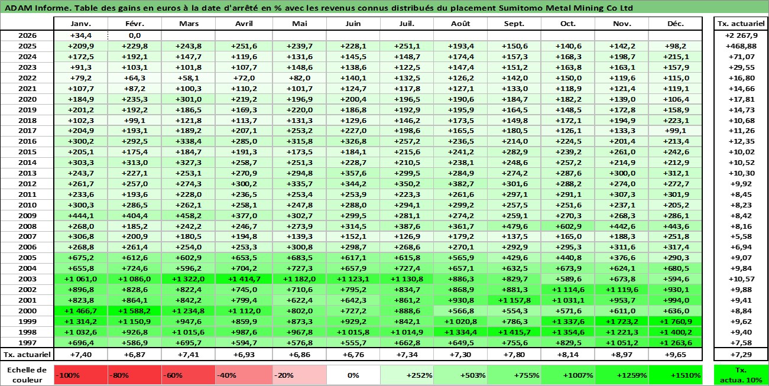The width and height of the screenshot is (769, 386).
Task: Click the +479,6 cell for September 2008
Action: (514, 226)
